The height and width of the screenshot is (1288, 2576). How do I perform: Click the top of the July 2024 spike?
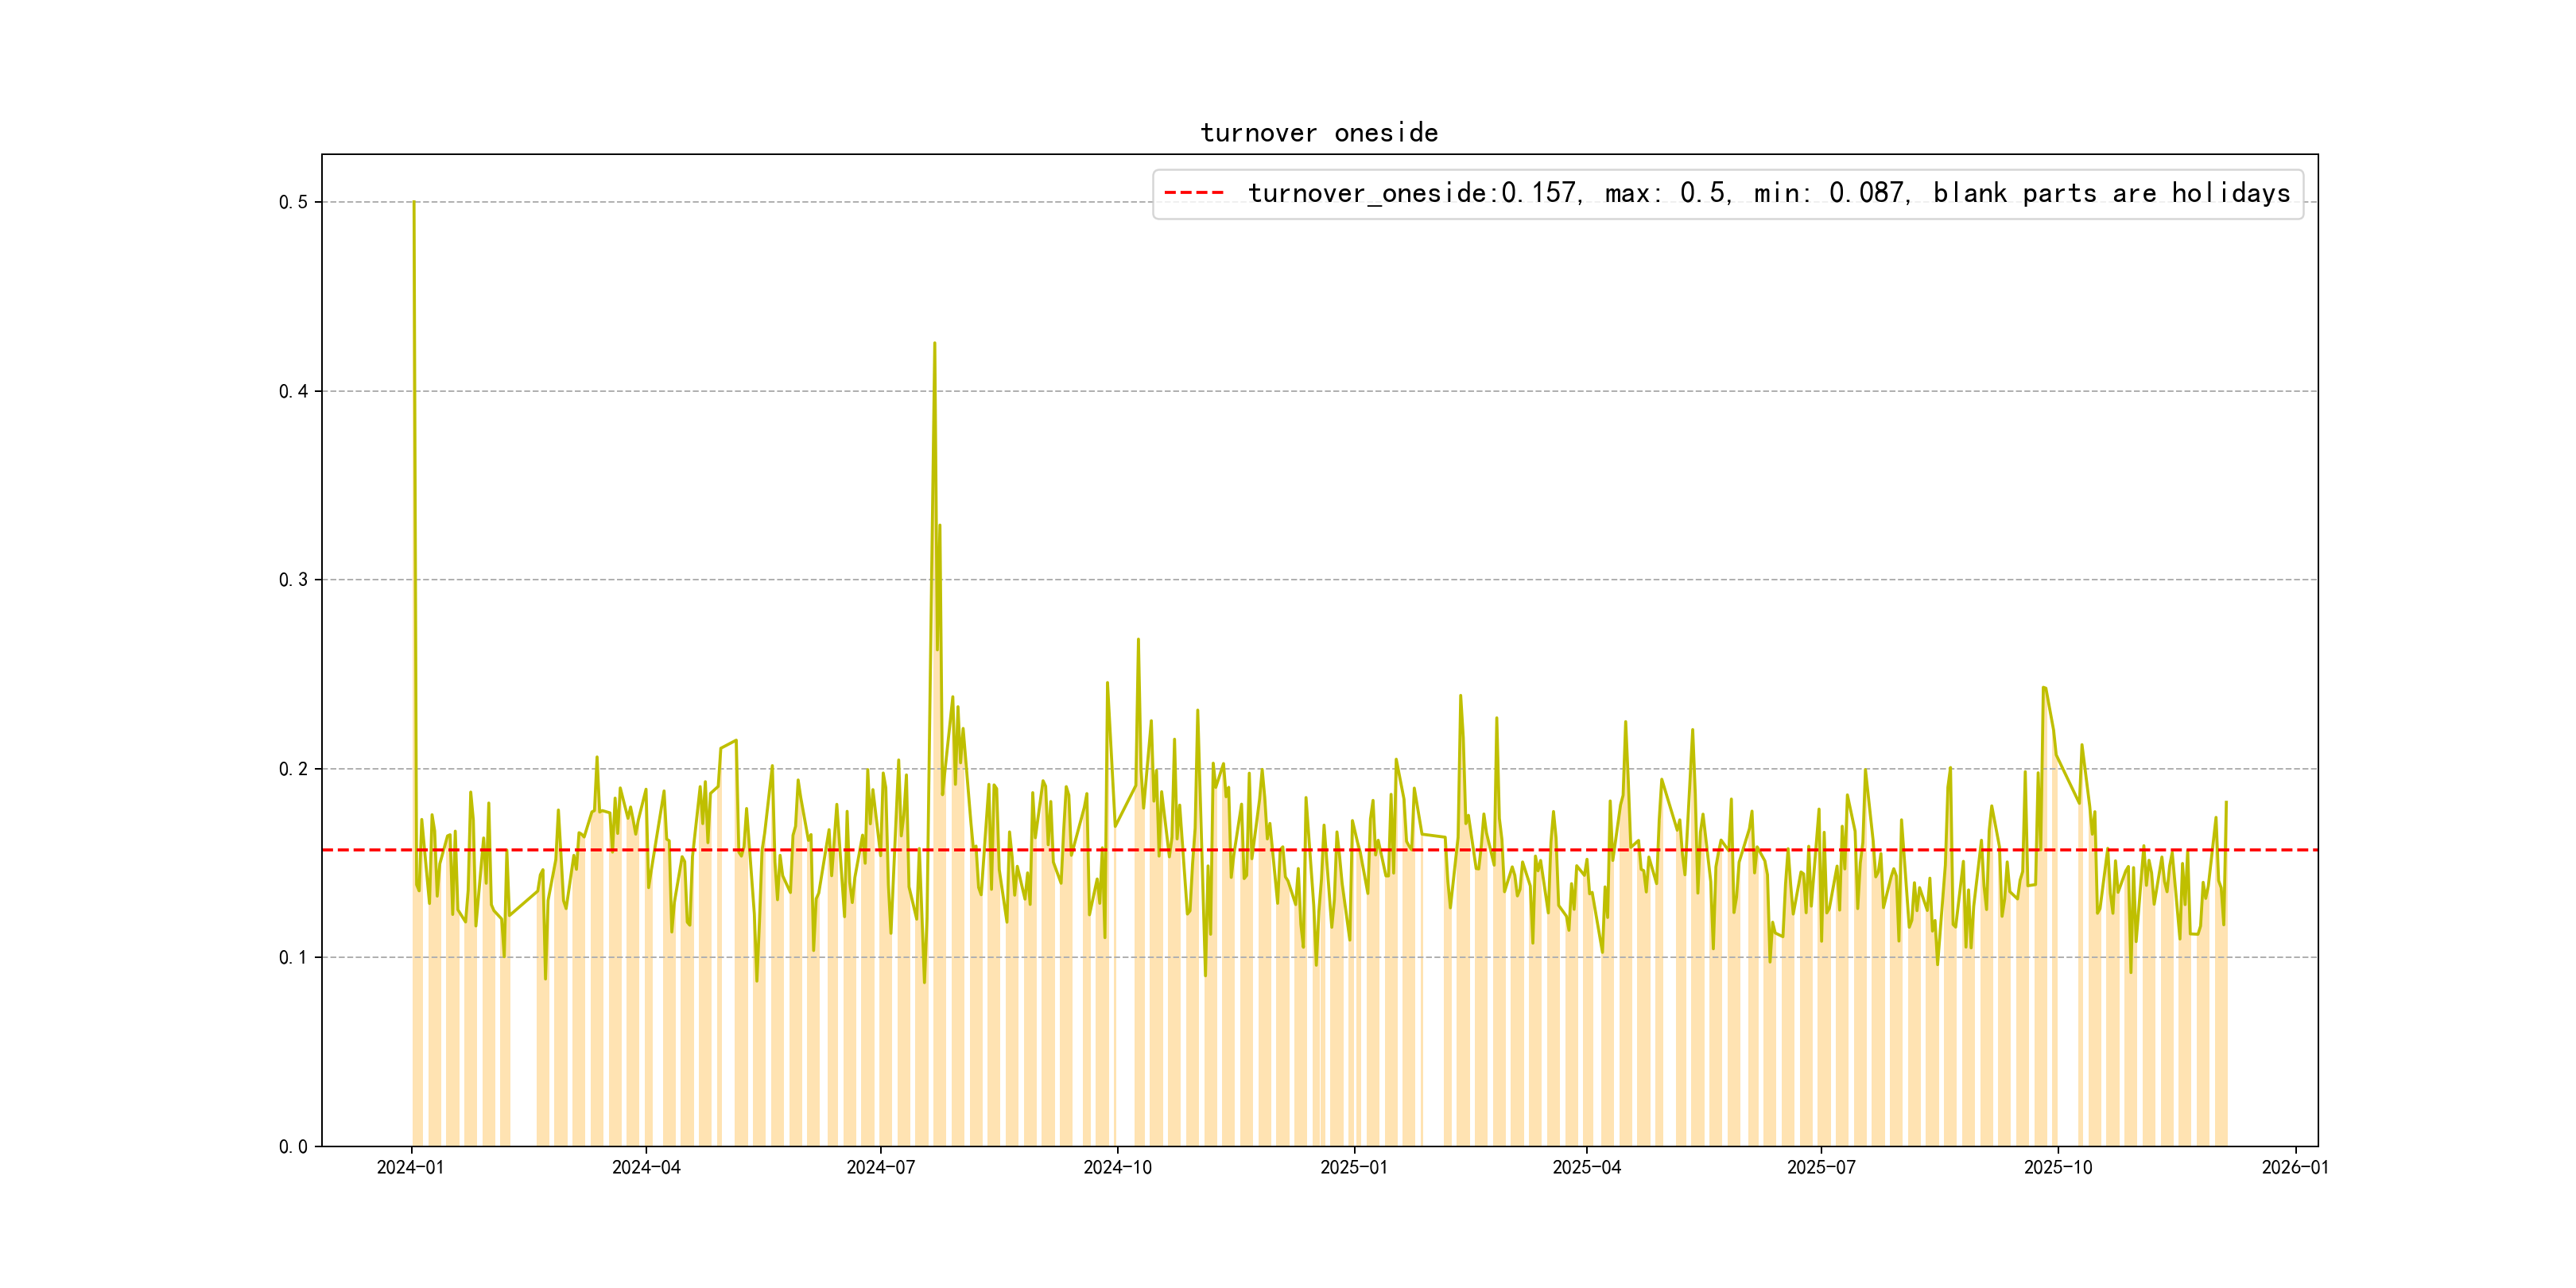point(934,344)
